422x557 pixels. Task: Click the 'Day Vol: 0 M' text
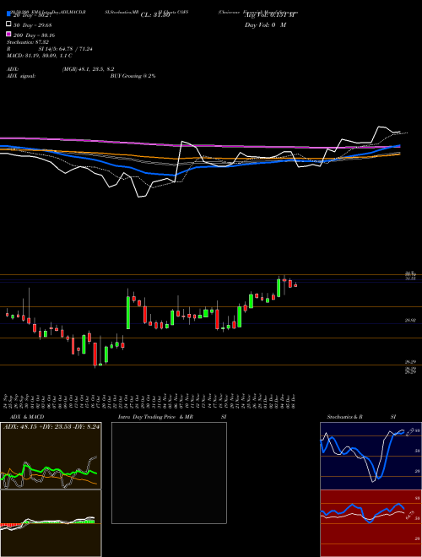coord(265,24)
